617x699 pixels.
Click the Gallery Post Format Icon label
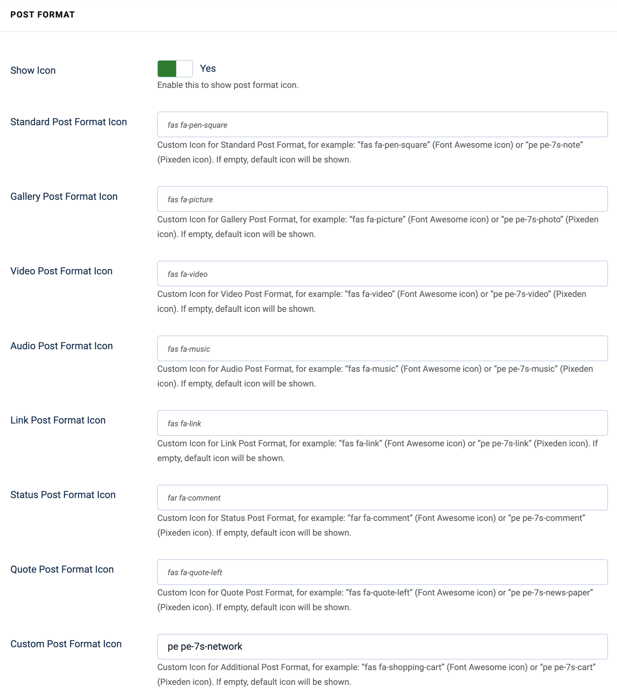[x=64, y=196]
